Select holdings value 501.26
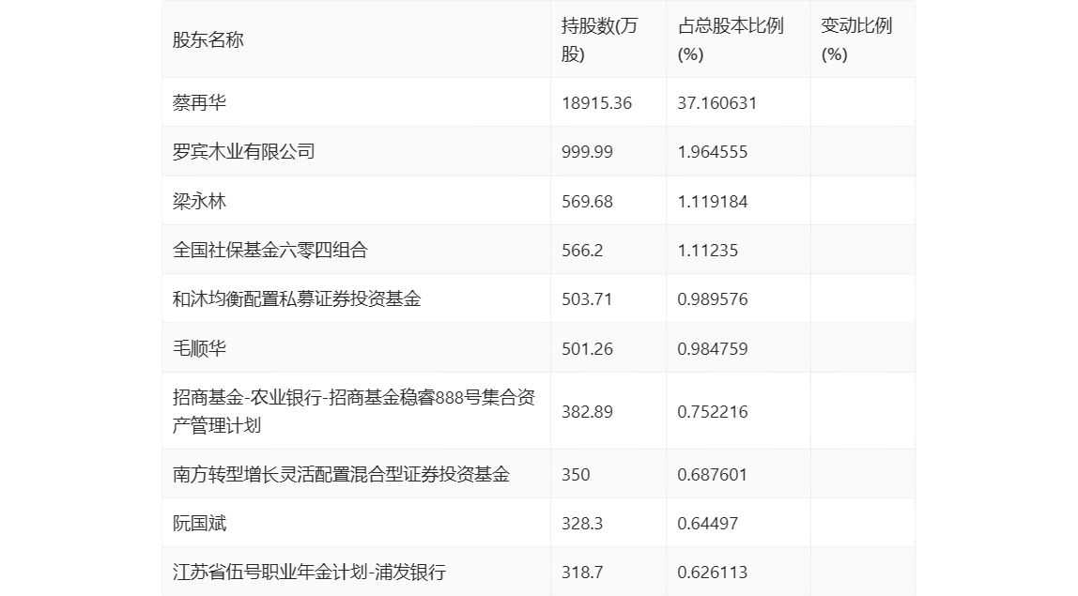 (587, 348)
